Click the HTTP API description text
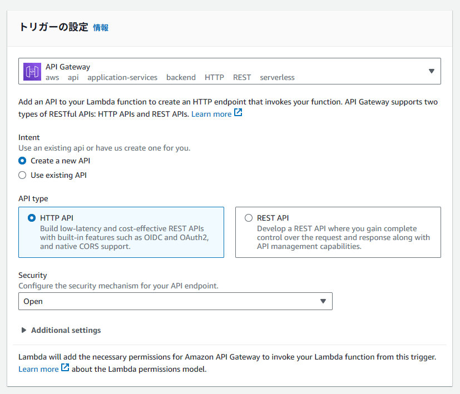 [x=125, y=237]
